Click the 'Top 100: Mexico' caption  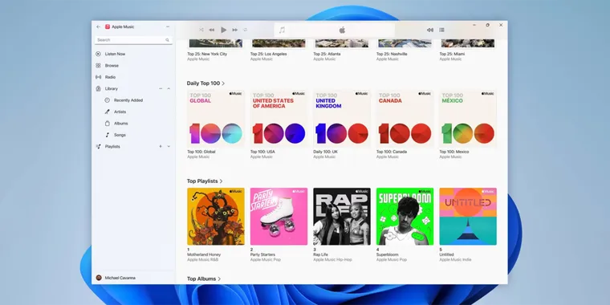coord(454,152)
